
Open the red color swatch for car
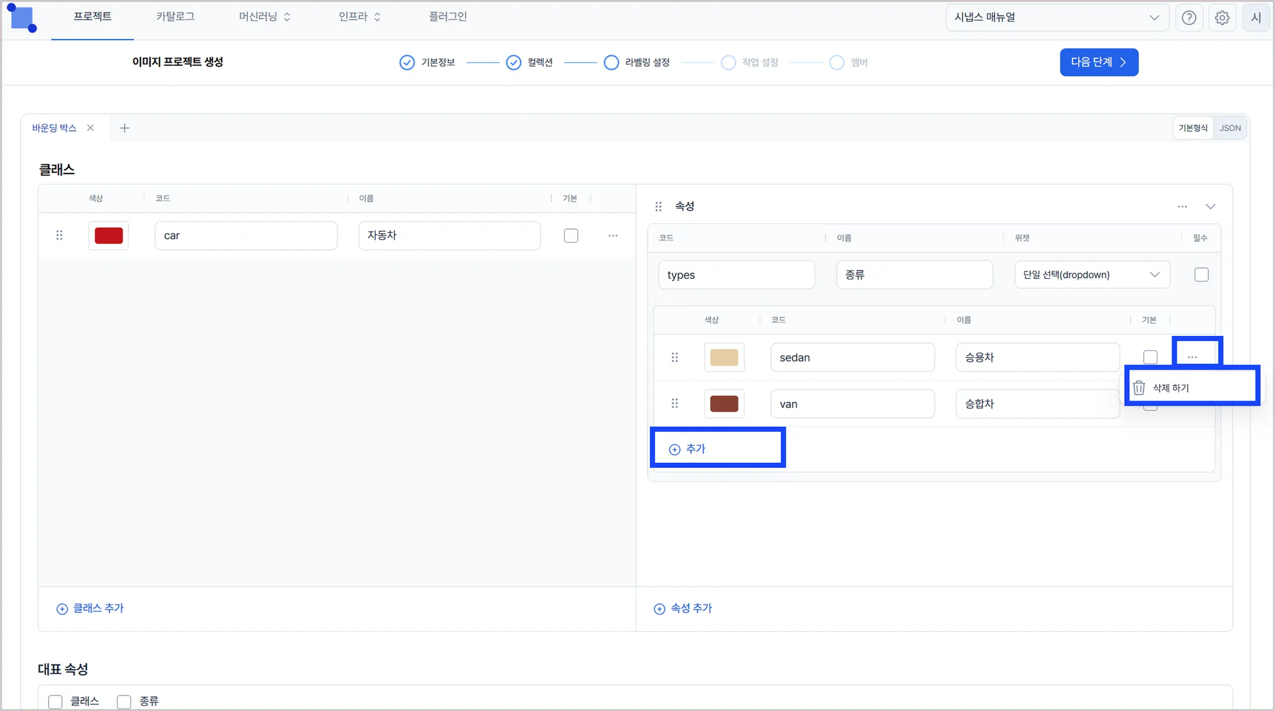(108, 236)
